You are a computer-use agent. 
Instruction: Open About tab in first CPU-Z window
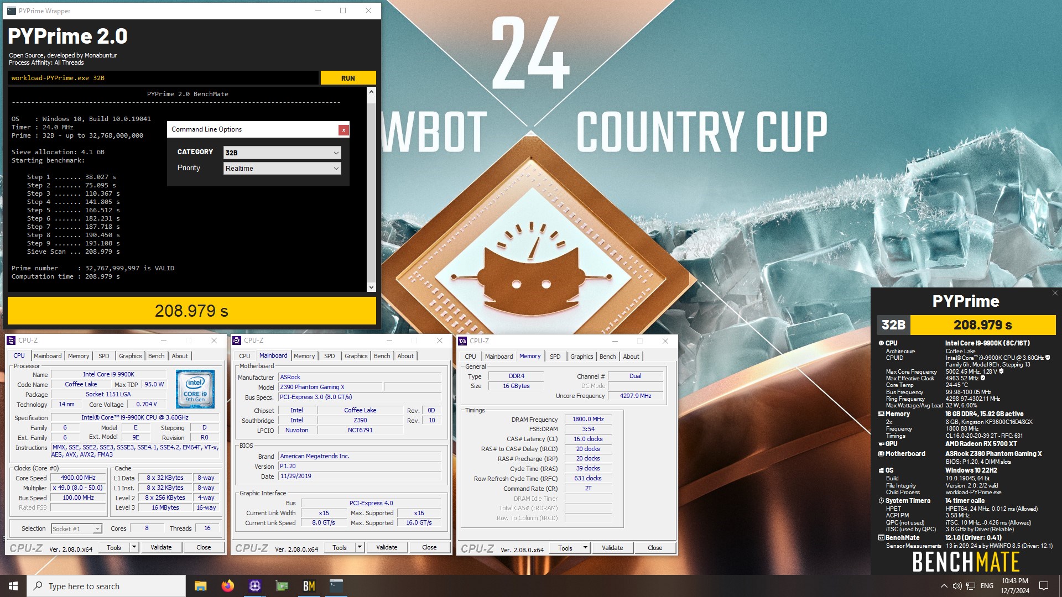[x=180, y=356]
